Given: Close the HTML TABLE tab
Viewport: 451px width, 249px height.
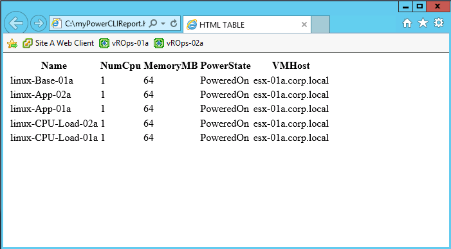Looking at the screenshot, I should 304,24.
